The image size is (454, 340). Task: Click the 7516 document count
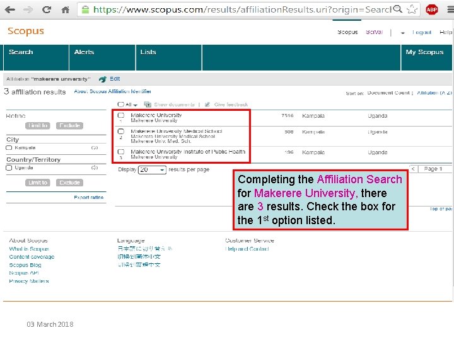pyautogui.click(x=288, y=116)
